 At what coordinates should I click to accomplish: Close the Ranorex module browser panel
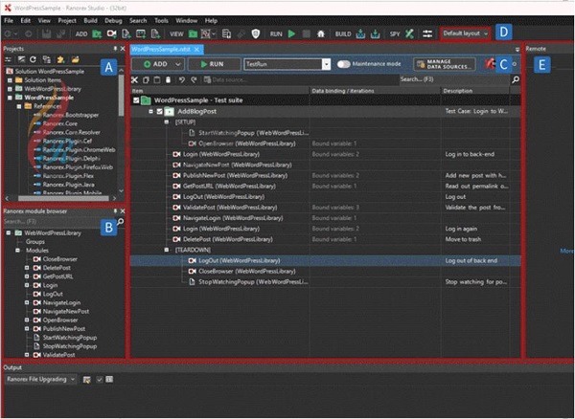[x=121, y=209]
